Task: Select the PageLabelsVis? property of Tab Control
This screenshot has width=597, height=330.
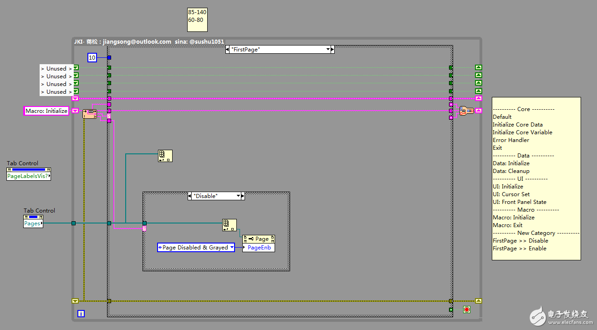Action: click(29, 176)
